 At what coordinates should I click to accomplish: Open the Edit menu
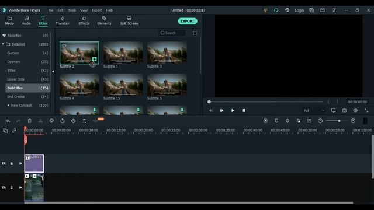[60, 10]
